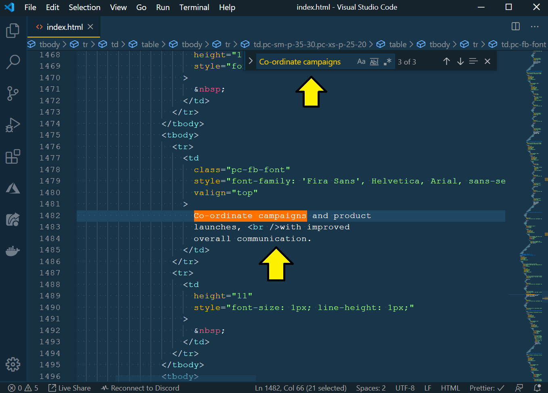Click the class="pc-fb-font" attribute line
548x393 pixels.
(x=242, y=170)
